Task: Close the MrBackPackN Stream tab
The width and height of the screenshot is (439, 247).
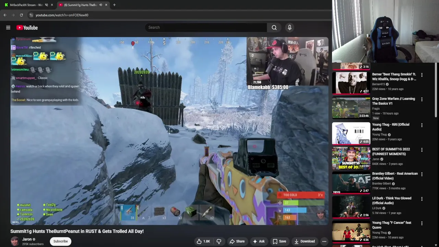Action: click(x=52, y=5)
